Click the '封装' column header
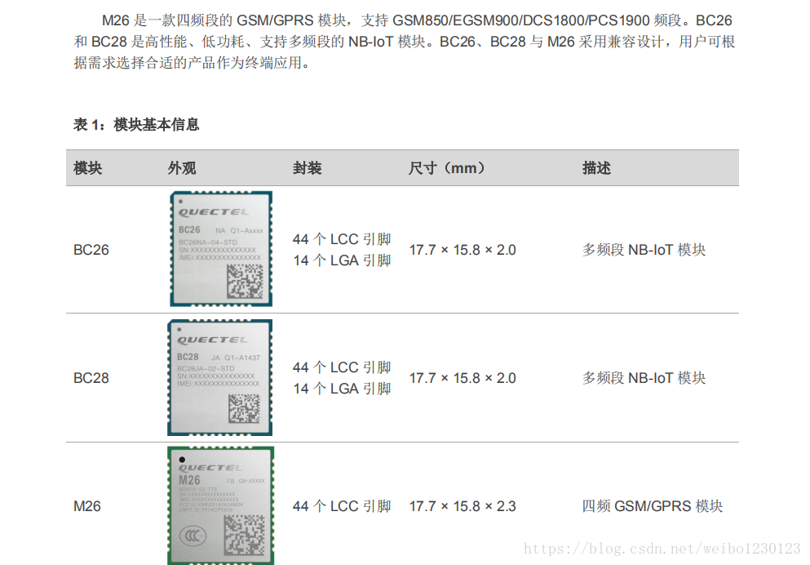 pyautogui.click(x=308, y=168)
